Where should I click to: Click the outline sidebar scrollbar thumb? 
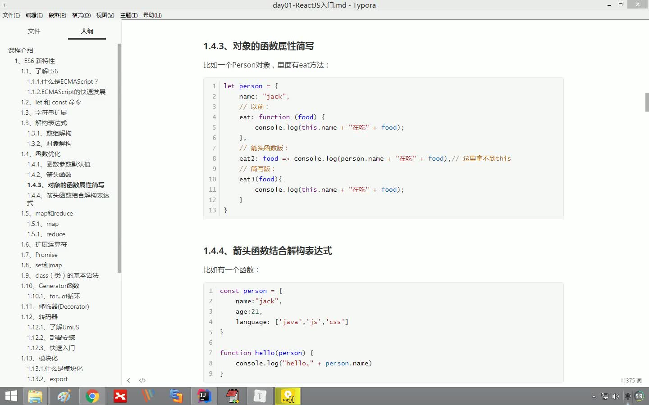119,157
